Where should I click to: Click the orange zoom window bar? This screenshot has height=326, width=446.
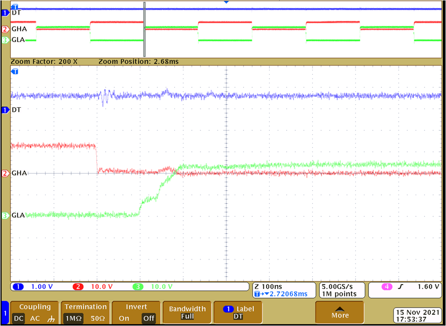223,61
